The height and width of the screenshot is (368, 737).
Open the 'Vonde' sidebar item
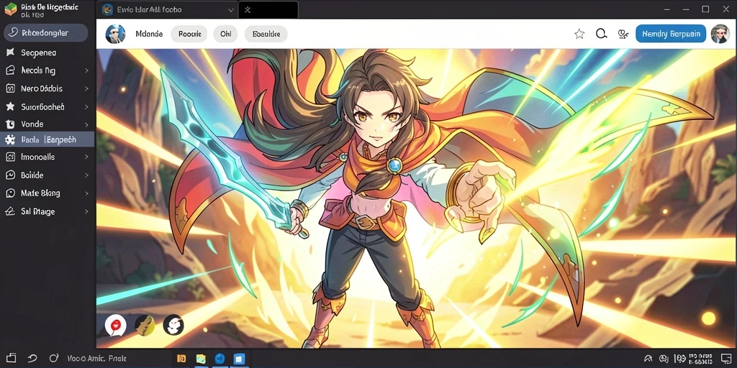coord(48,124)
